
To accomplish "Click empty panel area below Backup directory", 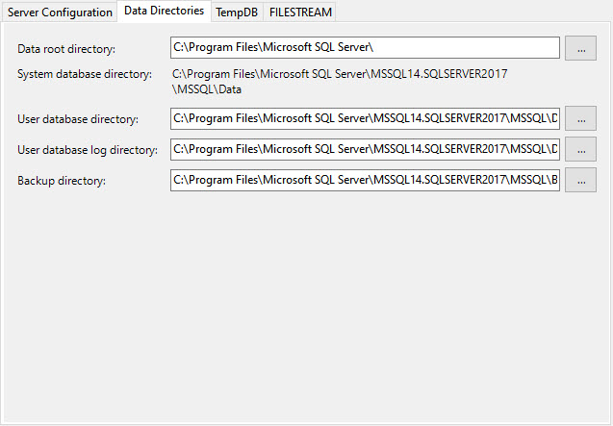I will point(306,308).
